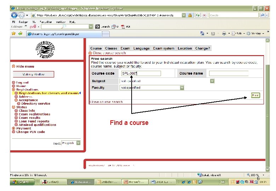Open the Hjelp menu
276x191 pixels.
(72, 22)
